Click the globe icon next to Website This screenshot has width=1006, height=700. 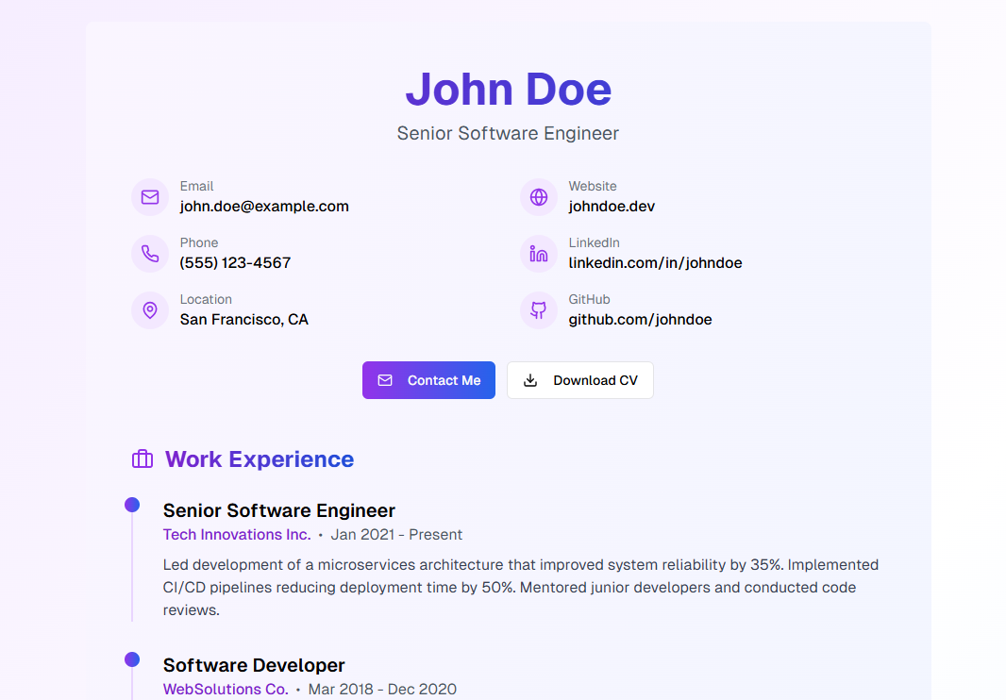pos(539,197)
